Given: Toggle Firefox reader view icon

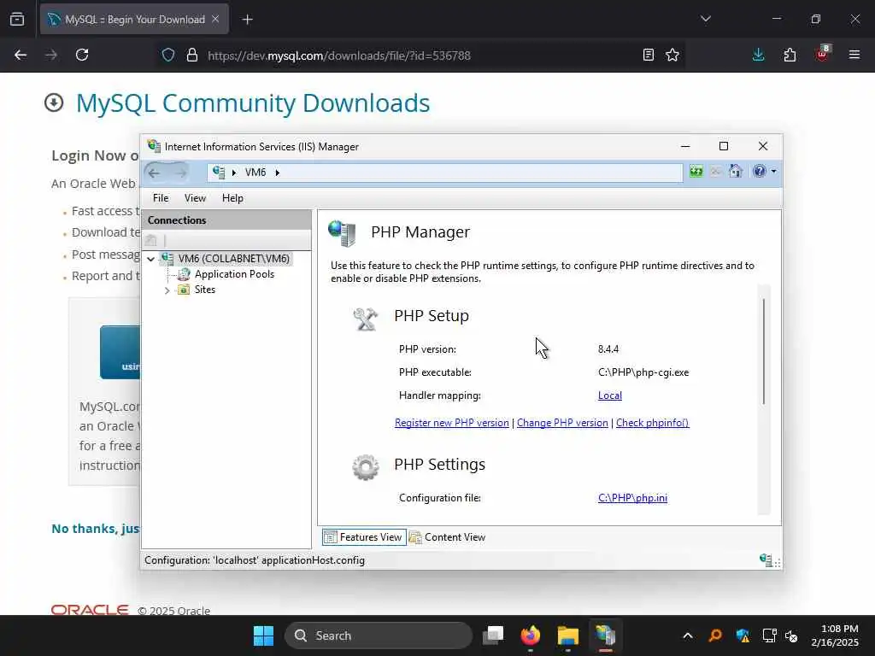Looking at the screenshot, I should 648,56.
